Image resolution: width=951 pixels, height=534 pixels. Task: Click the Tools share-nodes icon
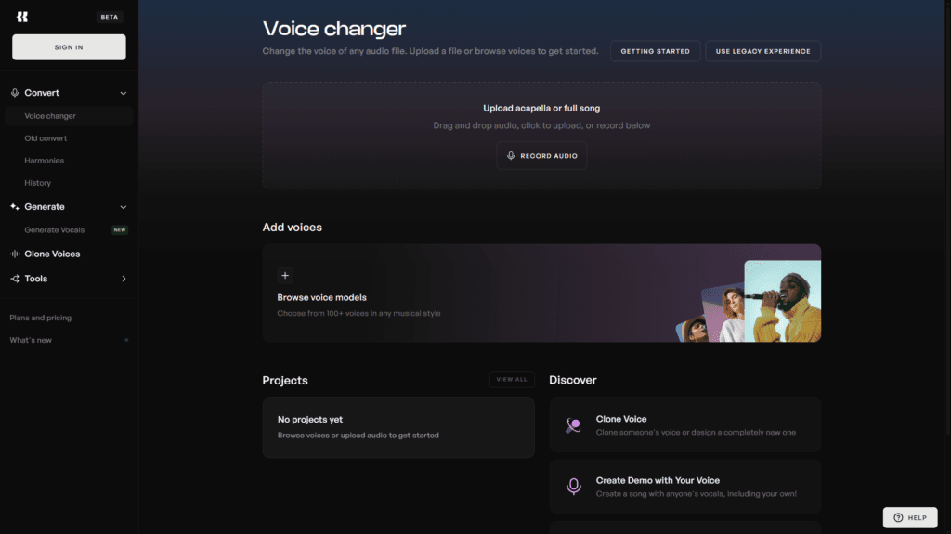tap(15, 279)
